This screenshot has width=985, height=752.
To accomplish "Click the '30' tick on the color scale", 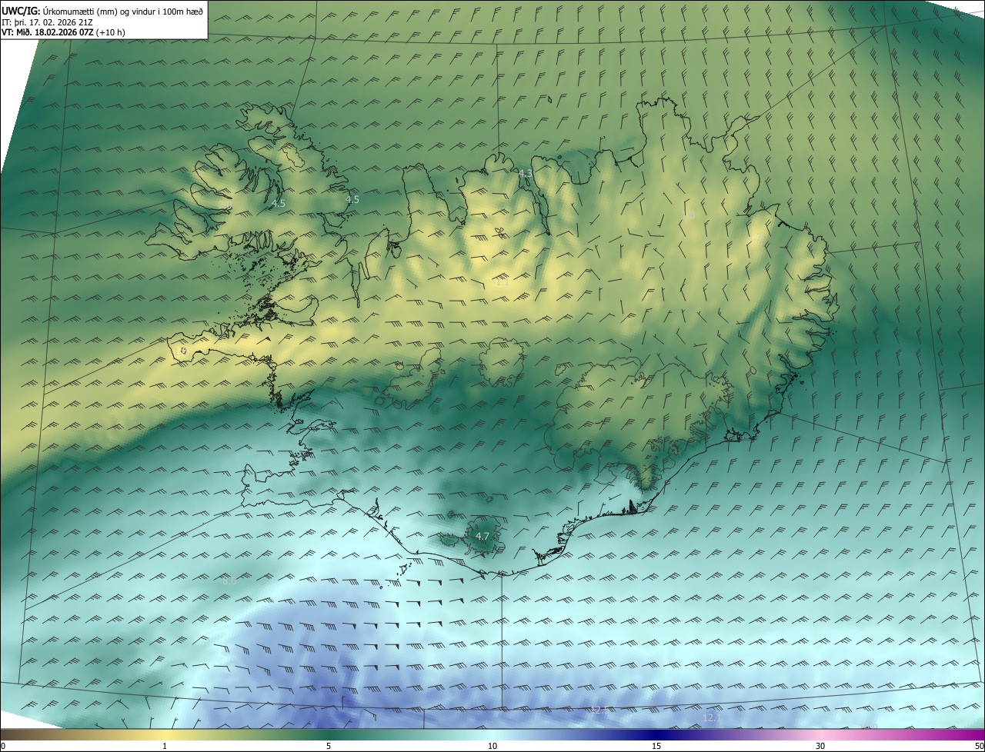I will pos(820,746).
